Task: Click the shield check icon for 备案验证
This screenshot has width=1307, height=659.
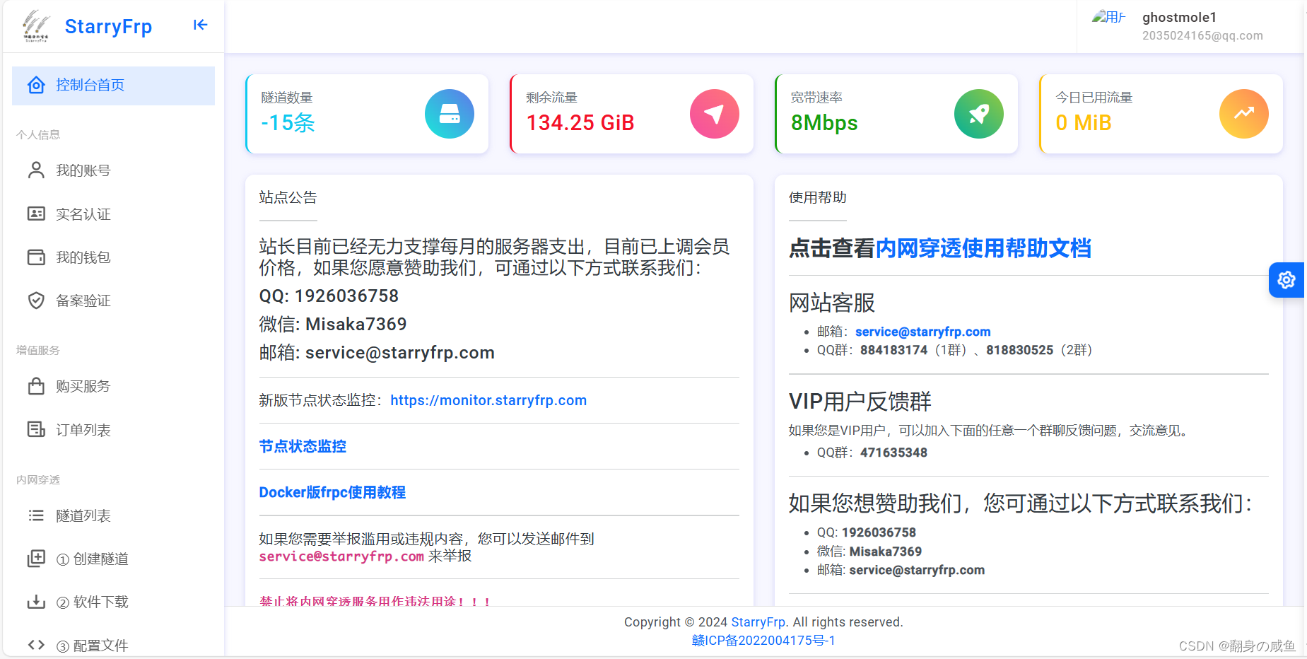Action: (36, 301)
